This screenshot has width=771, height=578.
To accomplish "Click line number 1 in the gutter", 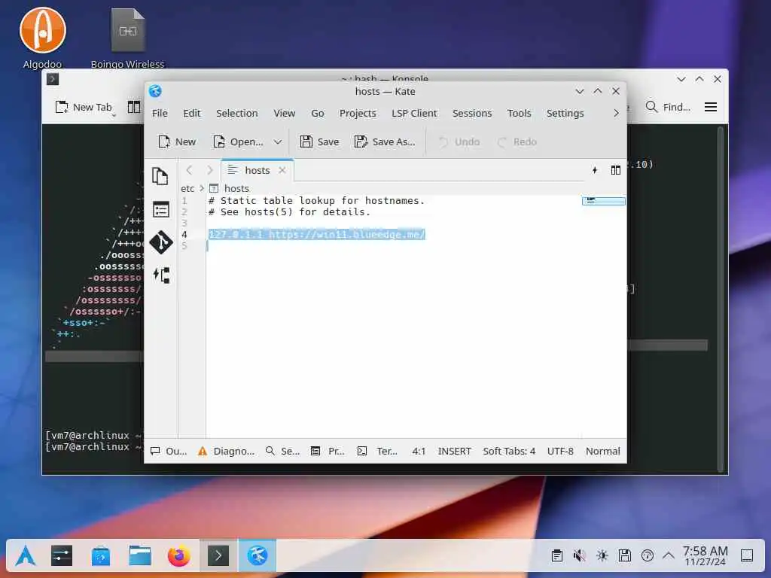I will (184, 200).
